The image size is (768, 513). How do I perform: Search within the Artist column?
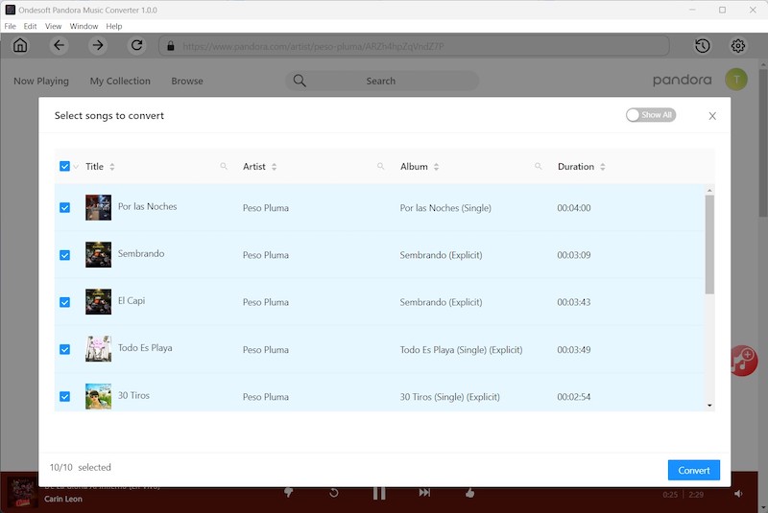coord(380,166)
